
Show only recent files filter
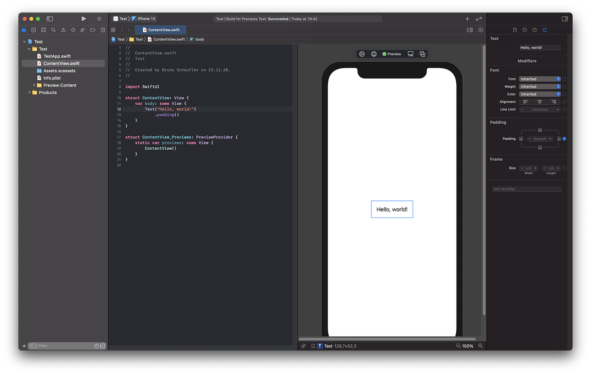tap(97, 346)
